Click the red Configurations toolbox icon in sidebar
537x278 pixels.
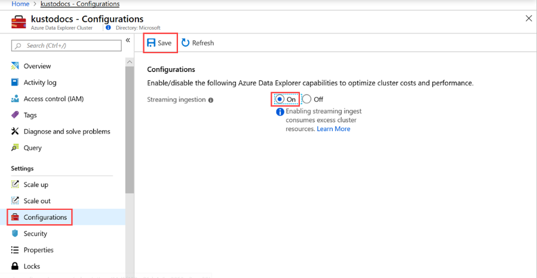click(x=15, y=218)
